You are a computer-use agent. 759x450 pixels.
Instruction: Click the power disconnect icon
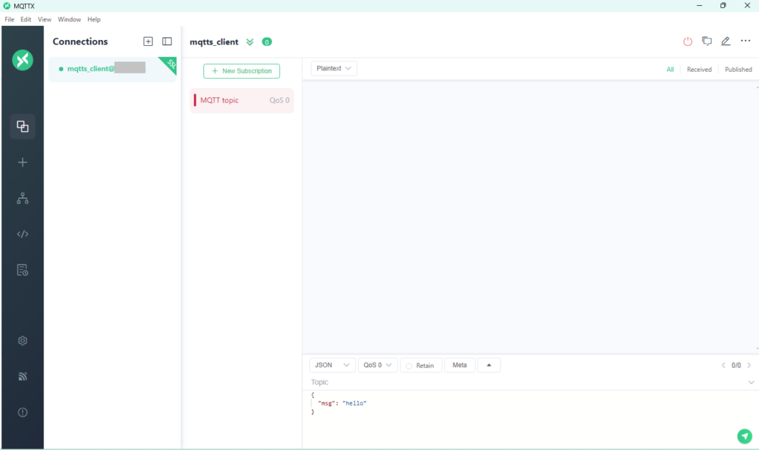[688, 42]
